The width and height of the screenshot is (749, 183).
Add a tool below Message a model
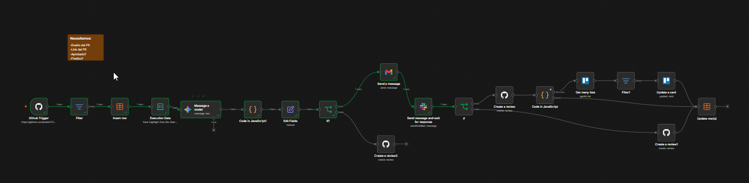click(214, 130)
